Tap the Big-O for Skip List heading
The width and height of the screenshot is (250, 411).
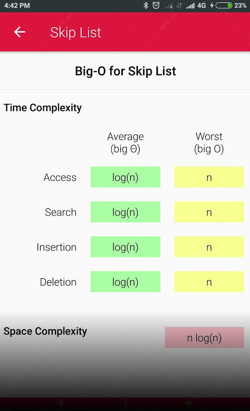pyautogui.click(x=126, y=71)
